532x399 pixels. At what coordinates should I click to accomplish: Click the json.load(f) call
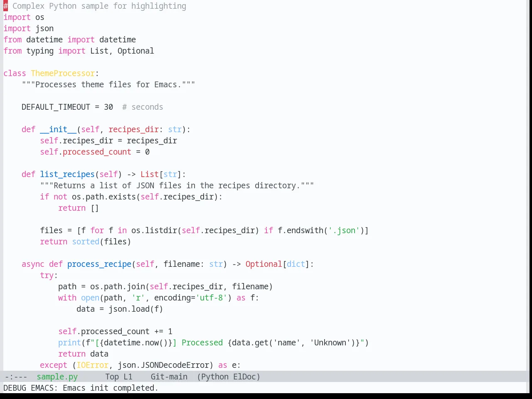coord(135,309)
